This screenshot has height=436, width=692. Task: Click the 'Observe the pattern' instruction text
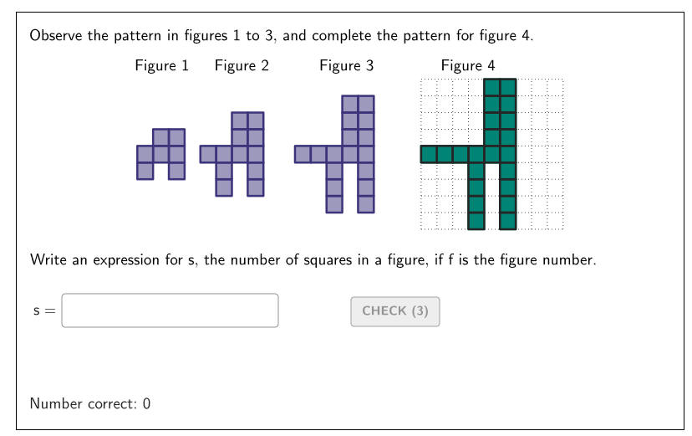click(281, 36)
